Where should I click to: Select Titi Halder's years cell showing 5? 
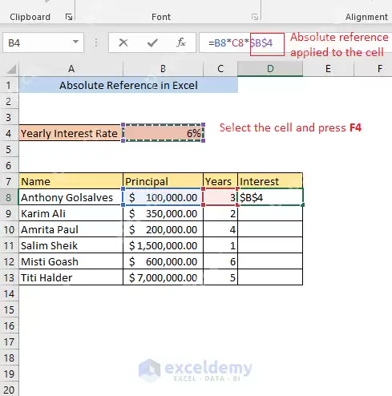pos(220,277)
